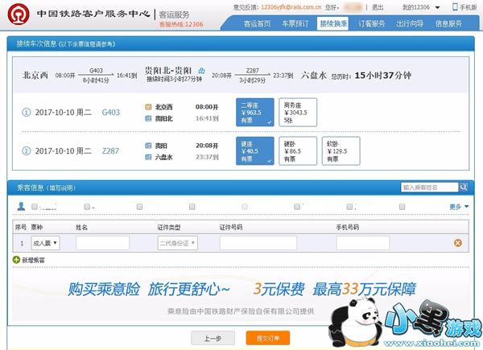Click the green add passenger plus icon
Viewport: 483px width, 350px height.
coord(17,261)
